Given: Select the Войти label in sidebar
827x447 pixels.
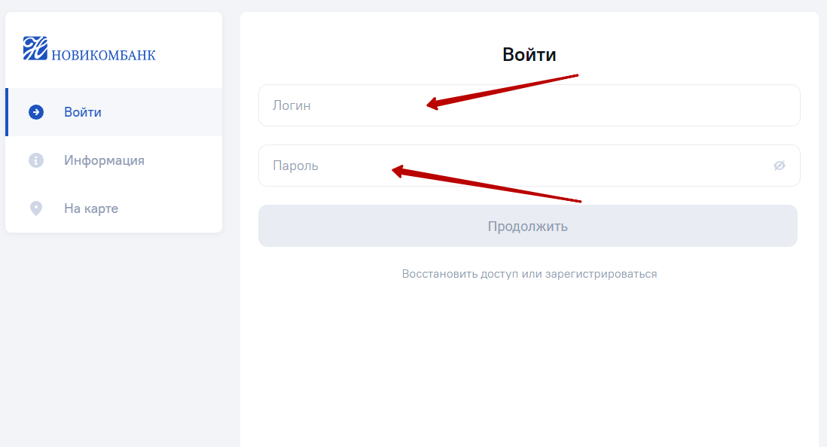Looking at the screenshot, I should click(x=83, y=112).
